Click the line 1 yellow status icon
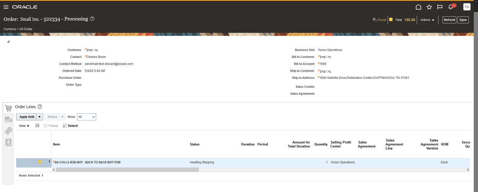Viewport: 478px width, 192px height. [x=40, y=162]
